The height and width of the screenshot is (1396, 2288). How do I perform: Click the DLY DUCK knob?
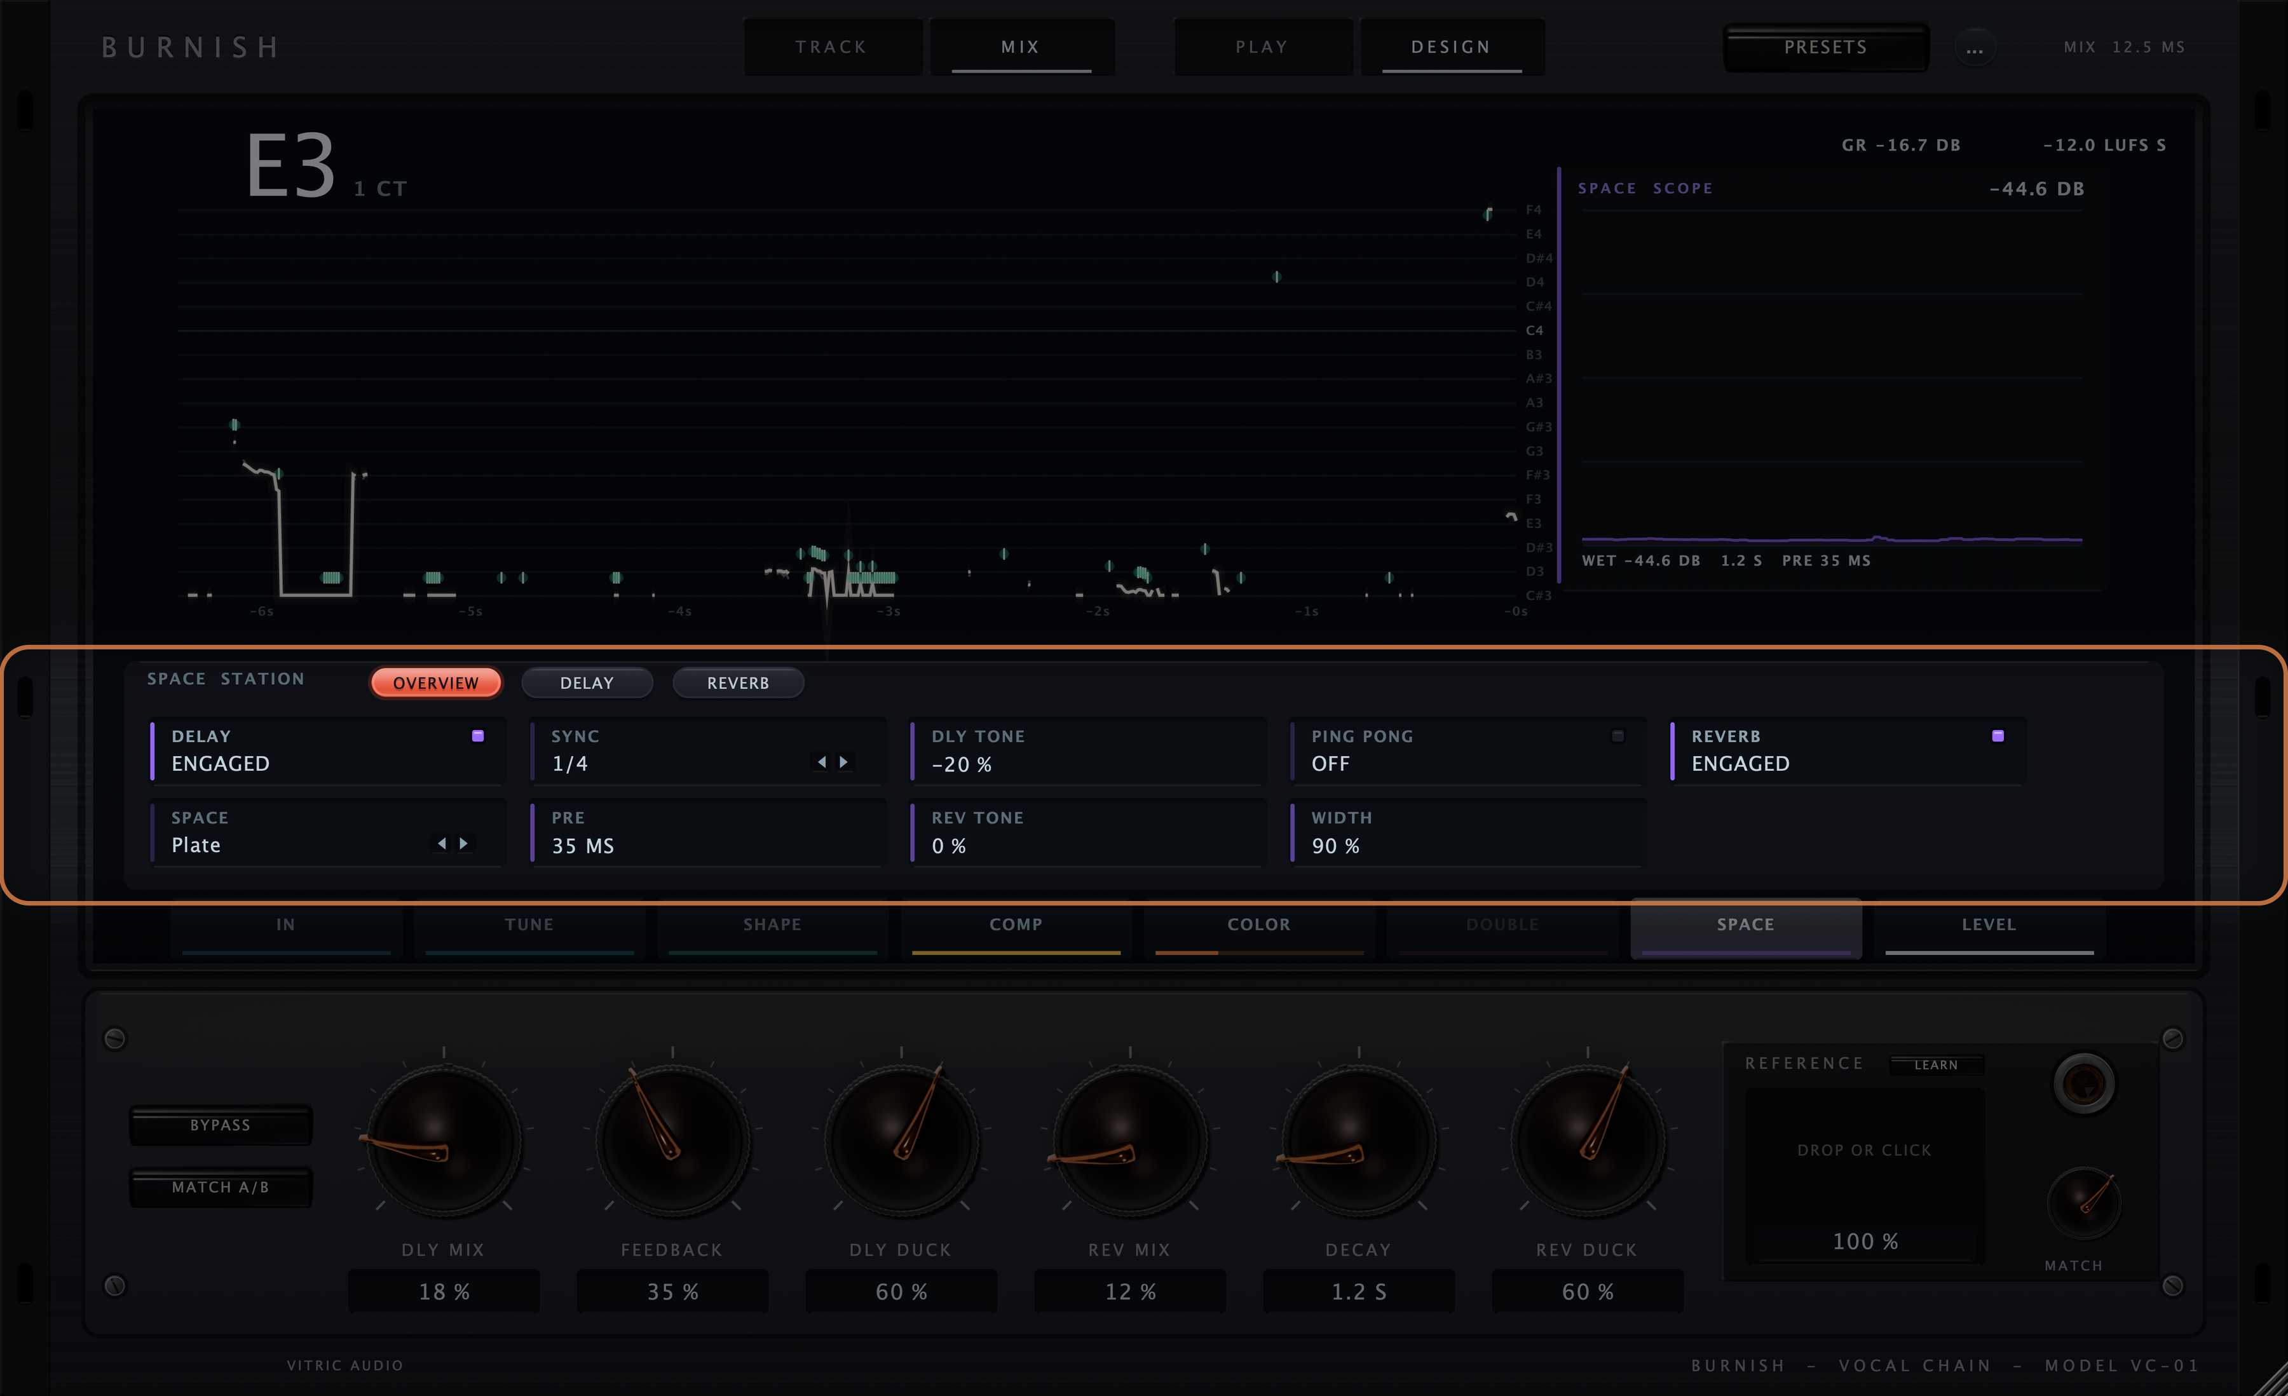coord(901,1140)
